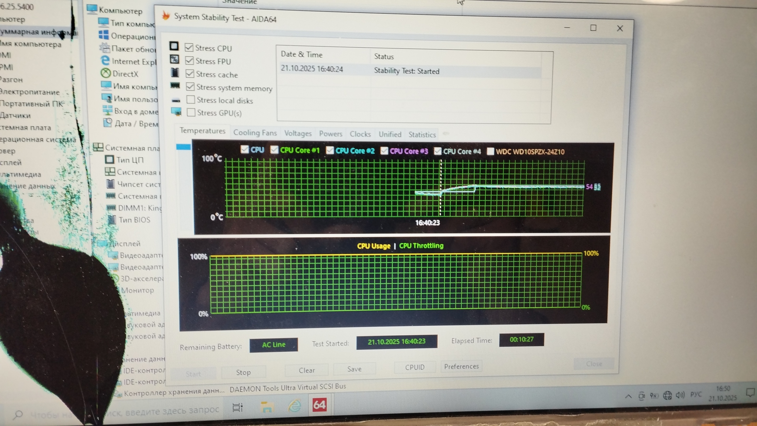
Task: Click the AIDA64 taskbar icon
Action: [x=319, y=405]
